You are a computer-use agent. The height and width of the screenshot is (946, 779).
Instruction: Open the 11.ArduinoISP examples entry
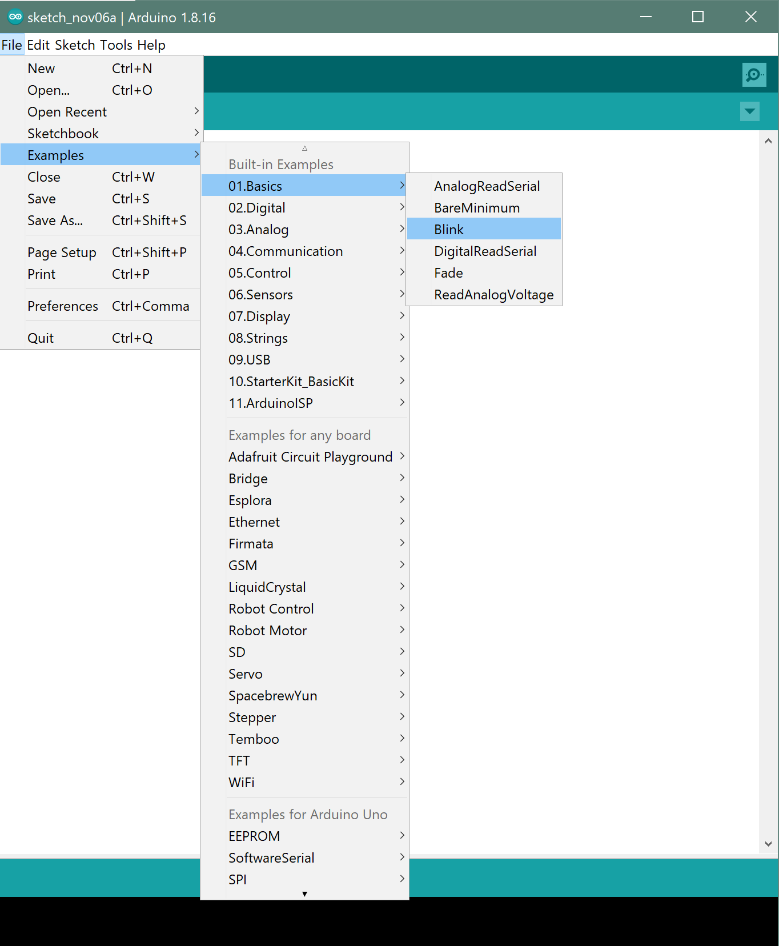[304, 403]
